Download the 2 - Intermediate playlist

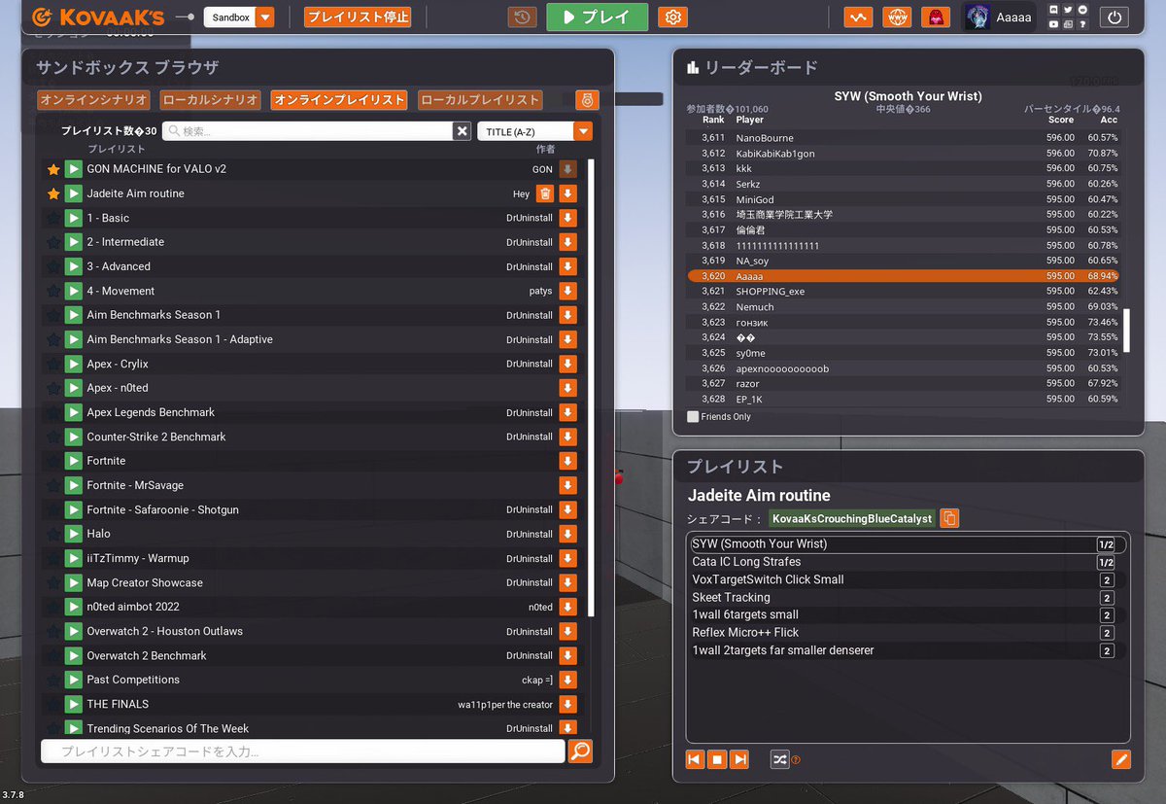click(x=568, y=242)
